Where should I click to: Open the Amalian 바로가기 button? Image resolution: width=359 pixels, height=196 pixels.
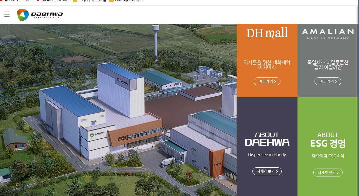[328, 81]
